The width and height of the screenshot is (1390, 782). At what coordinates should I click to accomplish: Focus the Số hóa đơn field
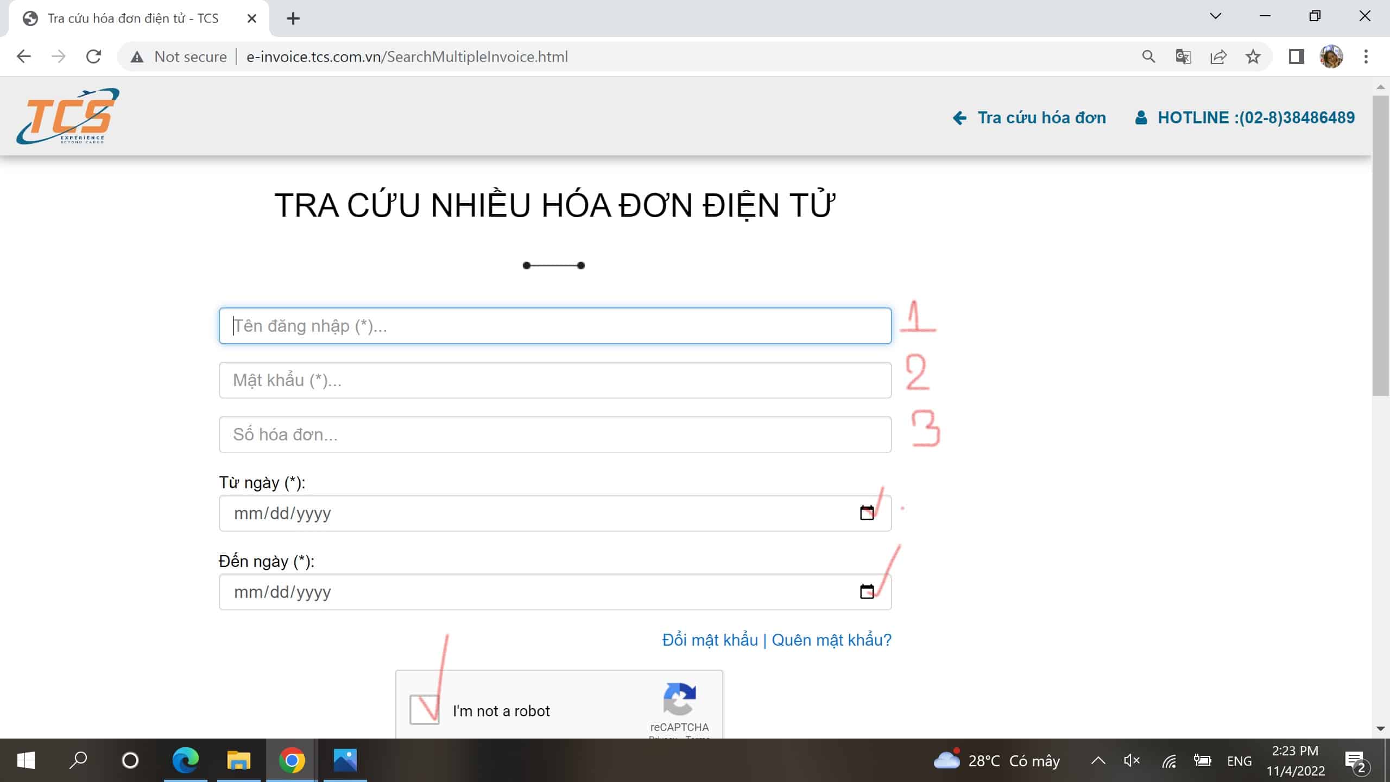pos(555,434)
